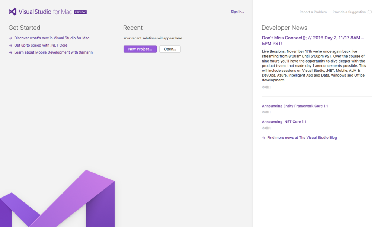Click 'Your recent solutions will appear here' text

tap(153, 38)
